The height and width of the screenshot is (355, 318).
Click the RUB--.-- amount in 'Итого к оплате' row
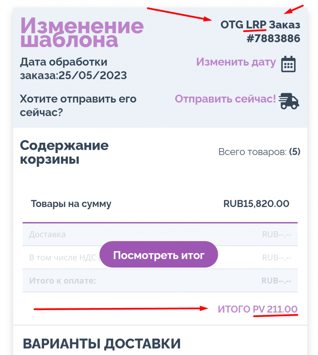tap(276, 281)
